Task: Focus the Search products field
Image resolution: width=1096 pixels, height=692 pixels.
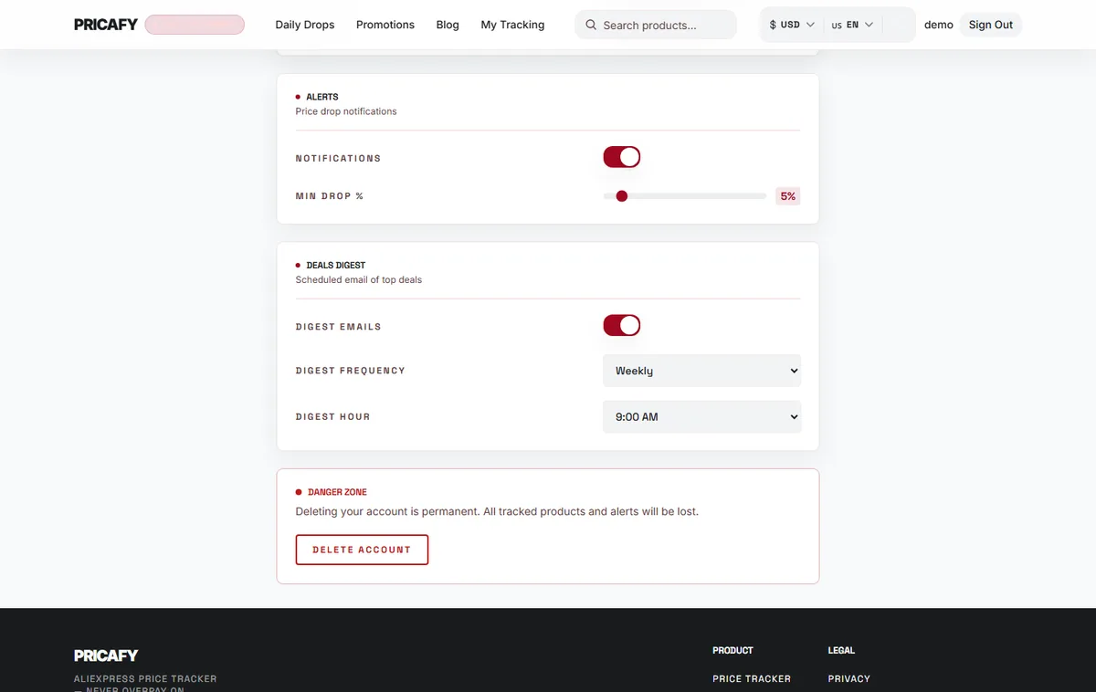Action: (656, 25)
